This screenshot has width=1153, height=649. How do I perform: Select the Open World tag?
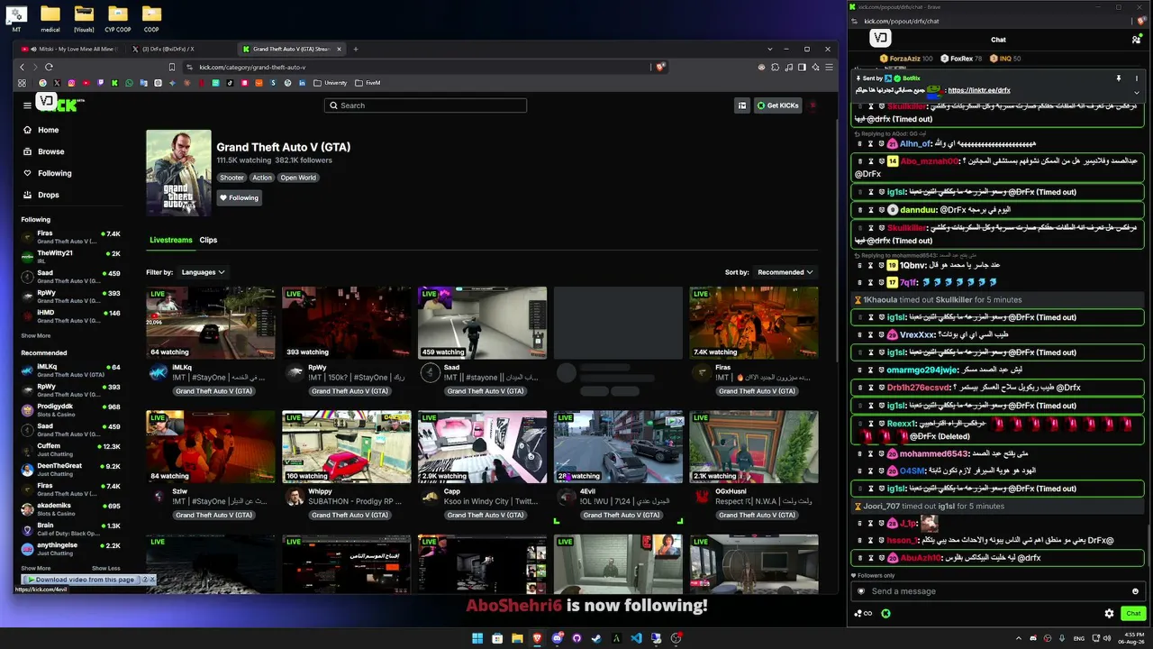(298, 178)
